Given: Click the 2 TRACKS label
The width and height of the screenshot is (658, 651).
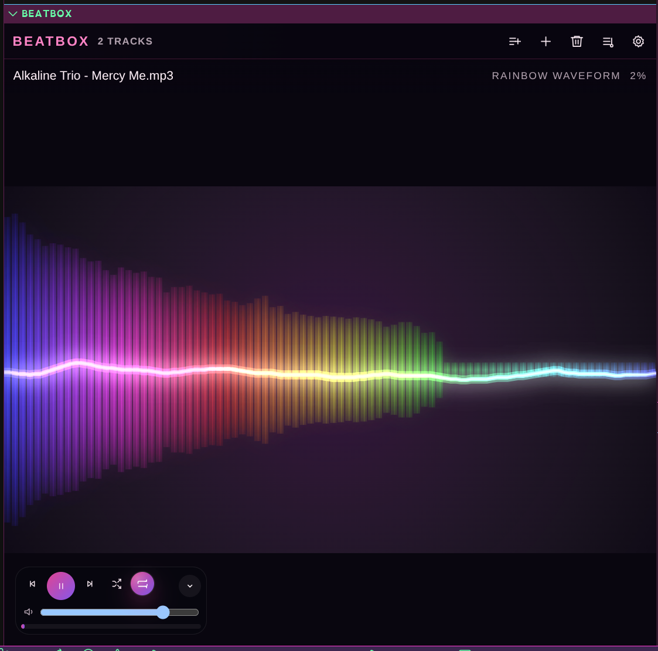Looking at the screenshot, I should pos(125,41).
